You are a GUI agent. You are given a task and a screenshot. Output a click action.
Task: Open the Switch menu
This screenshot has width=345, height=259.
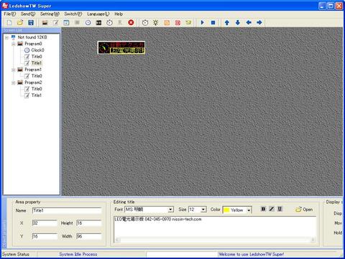73,14
